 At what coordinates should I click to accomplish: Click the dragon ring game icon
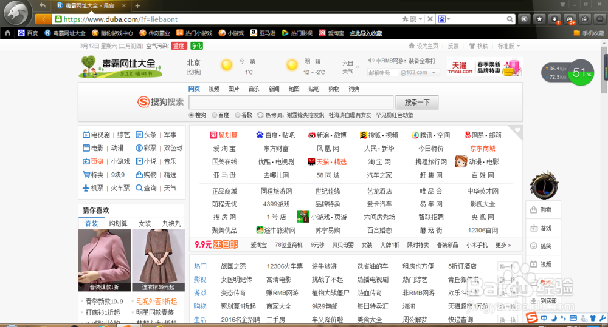[x=544, y=184]
